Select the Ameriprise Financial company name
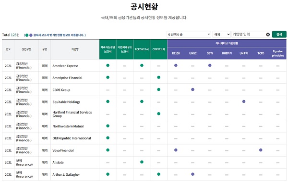 pyautogui.click(x=67, y=78)
